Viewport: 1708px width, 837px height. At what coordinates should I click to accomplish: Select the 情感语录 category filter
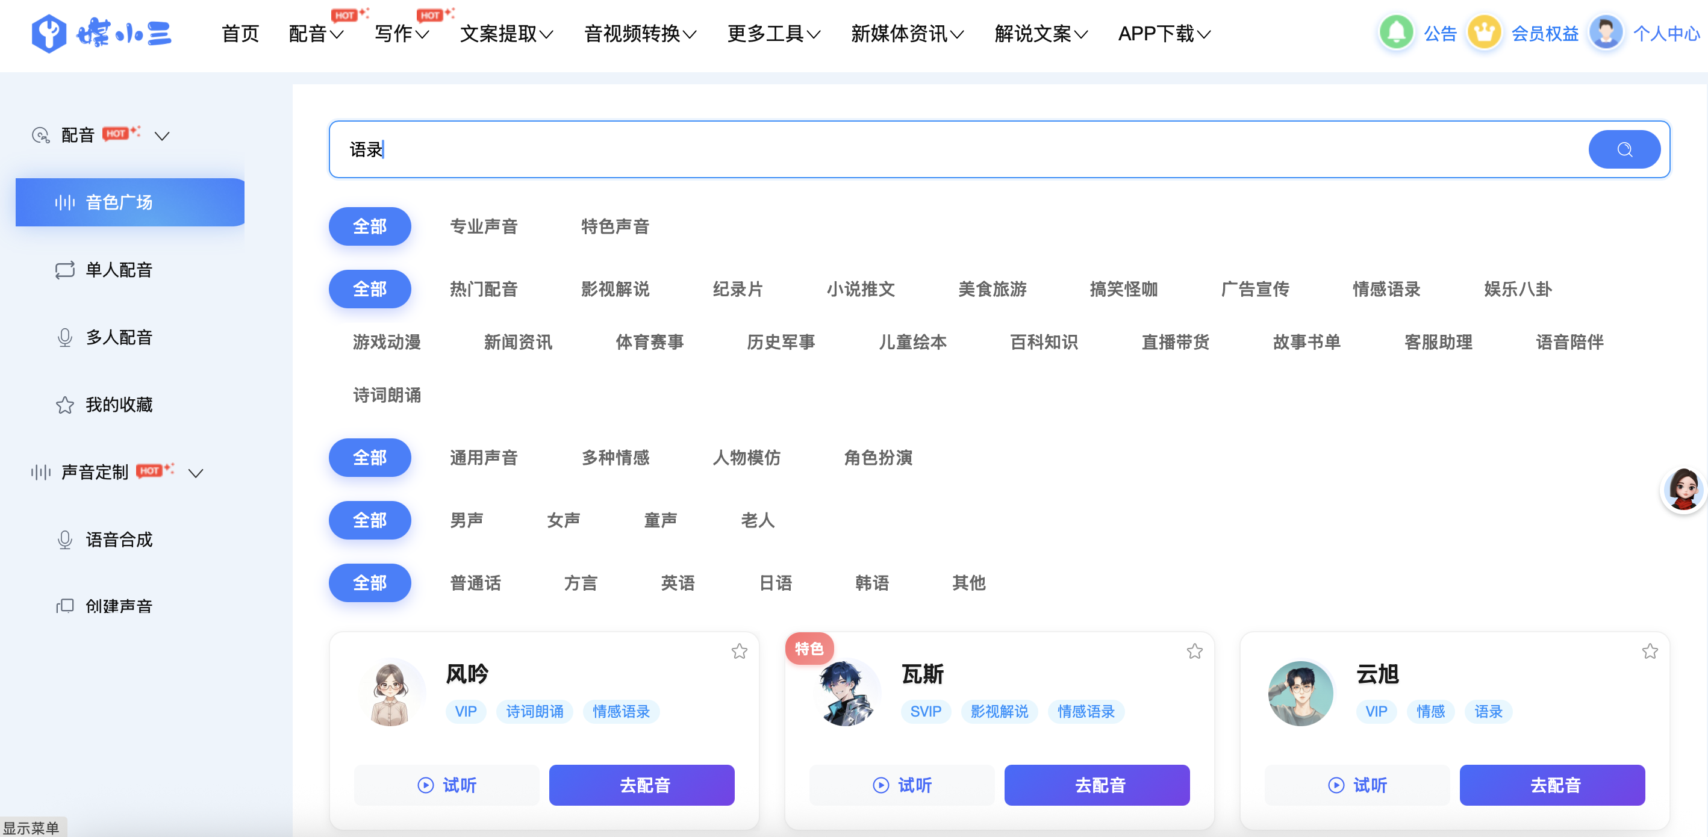click(1386, 289)
